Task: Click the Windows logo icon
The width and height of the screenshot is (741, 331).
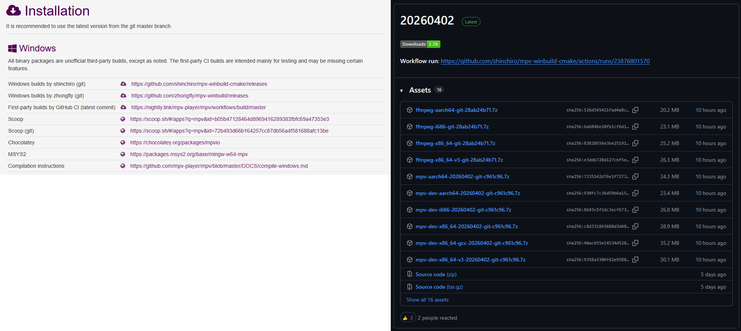Action: point(12,48)
